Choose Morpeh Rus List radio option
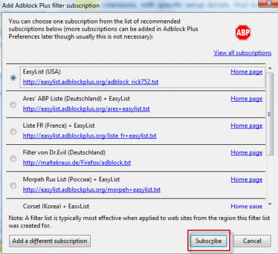Viewport: 278px width, 254px height. coord(14,186)
